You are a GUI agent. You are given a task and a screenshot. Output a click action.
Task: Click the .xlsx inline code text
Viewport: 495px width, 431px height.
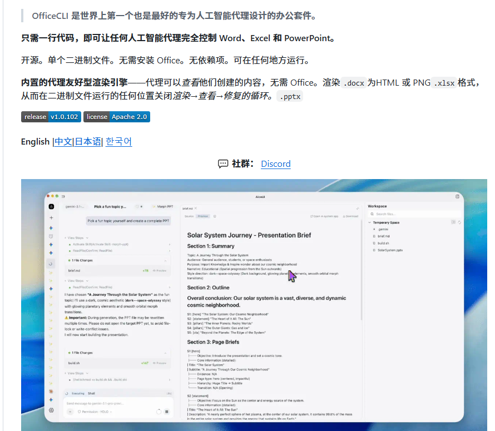(444, 83)
